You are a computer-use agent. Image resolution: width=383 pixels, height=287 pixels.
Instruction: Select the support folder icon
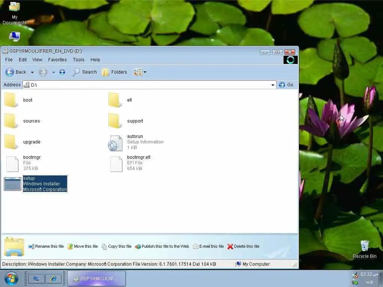point(115,121)
